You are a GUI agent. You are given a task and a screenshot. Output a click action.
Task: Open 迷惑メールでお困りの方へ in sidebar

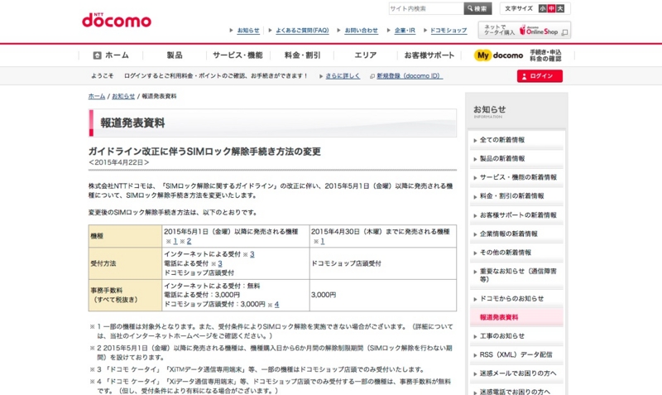516,373
